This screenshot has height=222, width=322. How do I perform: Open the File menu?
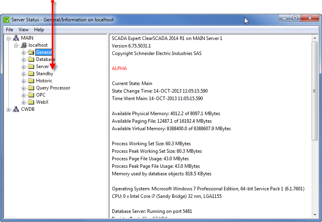(10, 30)
